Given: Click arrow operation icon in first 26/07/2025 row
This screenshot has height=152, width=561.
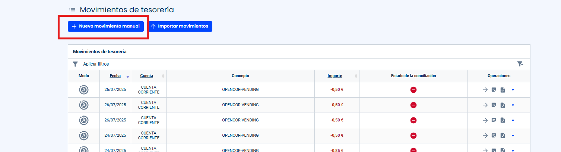Looking at the screenshot, I should click(485, 90).
